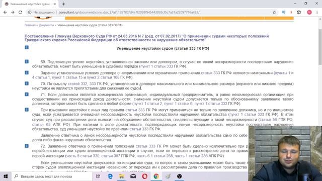Click info icon next to paragraph 71

coord(27,95)
